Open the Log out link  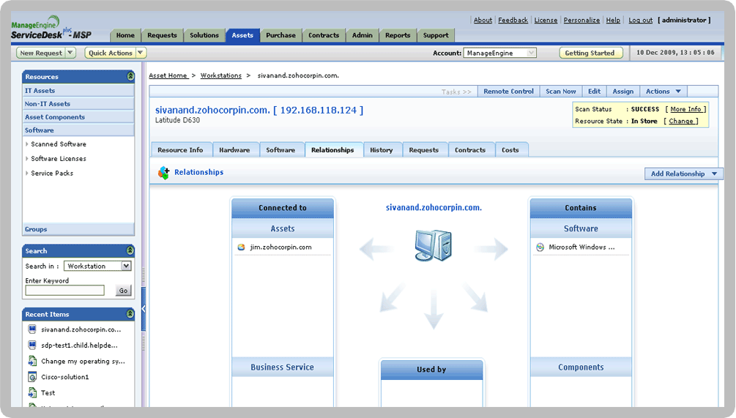click(x=640, y=20)
